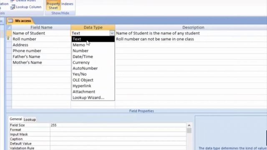The height and width of the screenshot is (150, 267).
Task: Choose Lookup Wizard... from the data type list
Action: tap(93, 97)
